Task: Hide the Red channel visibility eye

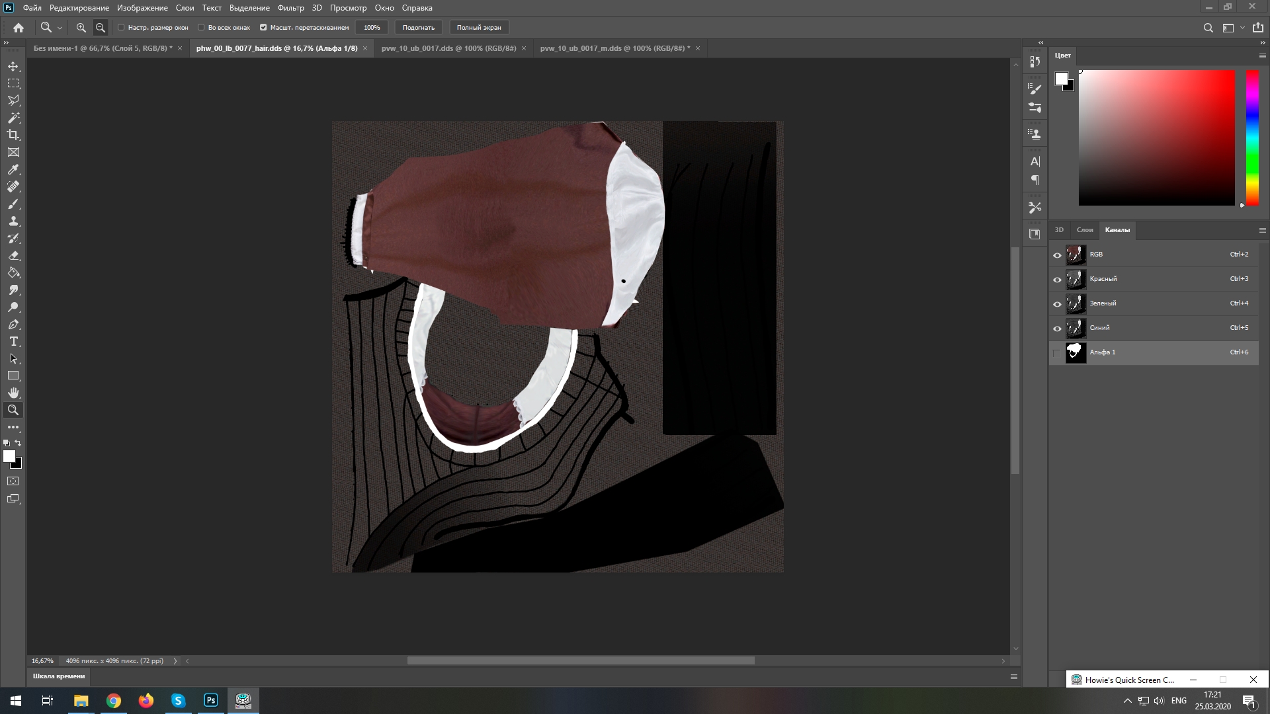Action: (x=1057, y=280)
